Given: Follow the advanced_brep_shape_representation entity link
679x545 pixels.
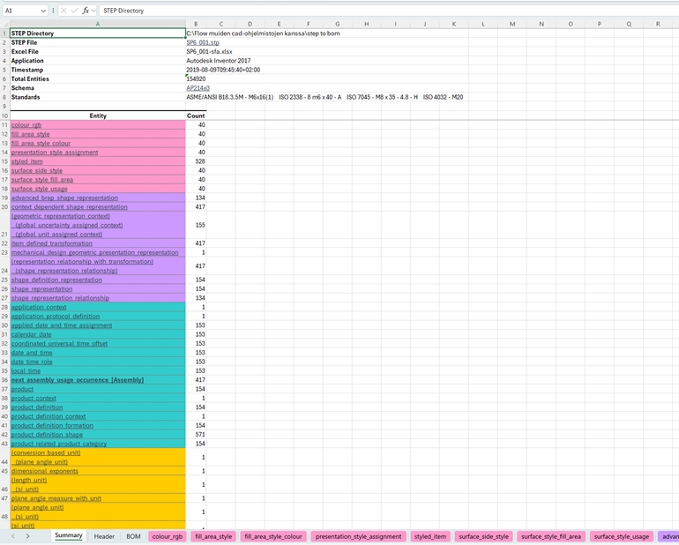Looking at the screenshot, I should [x=64, y=198].
